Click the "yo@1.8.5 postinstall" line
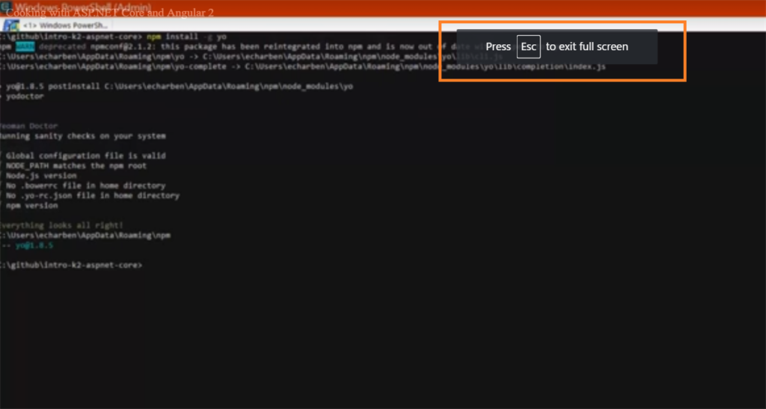Image resolution: width=766 pixels, height=409 pixels. [177, 87]
